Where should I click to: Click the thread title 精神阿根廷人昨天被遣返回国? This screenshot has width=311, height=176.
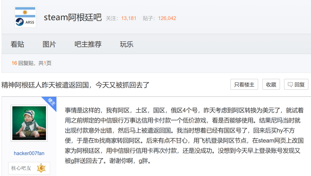tap(75, 85)
